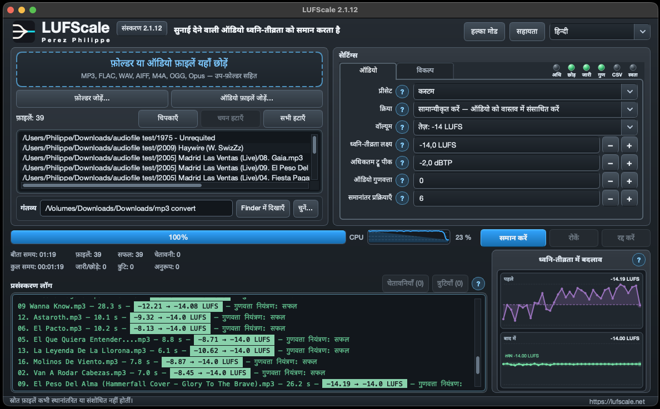Decrease अधिकतम ट्रू पीक with minus button
This screenshot has width=660, height=409.
(611, 163)
